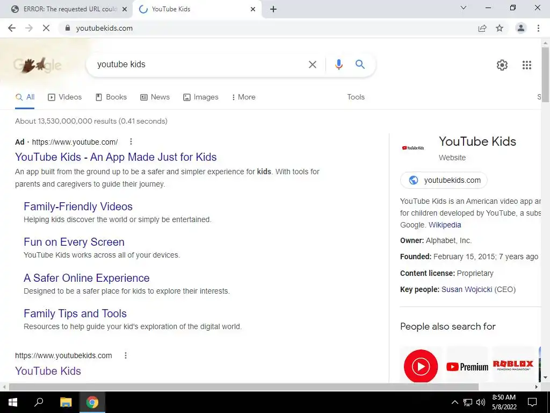Click the horizontal scrollbar thumb
Viewport: 550px width, 413px height.
point(244,387)
